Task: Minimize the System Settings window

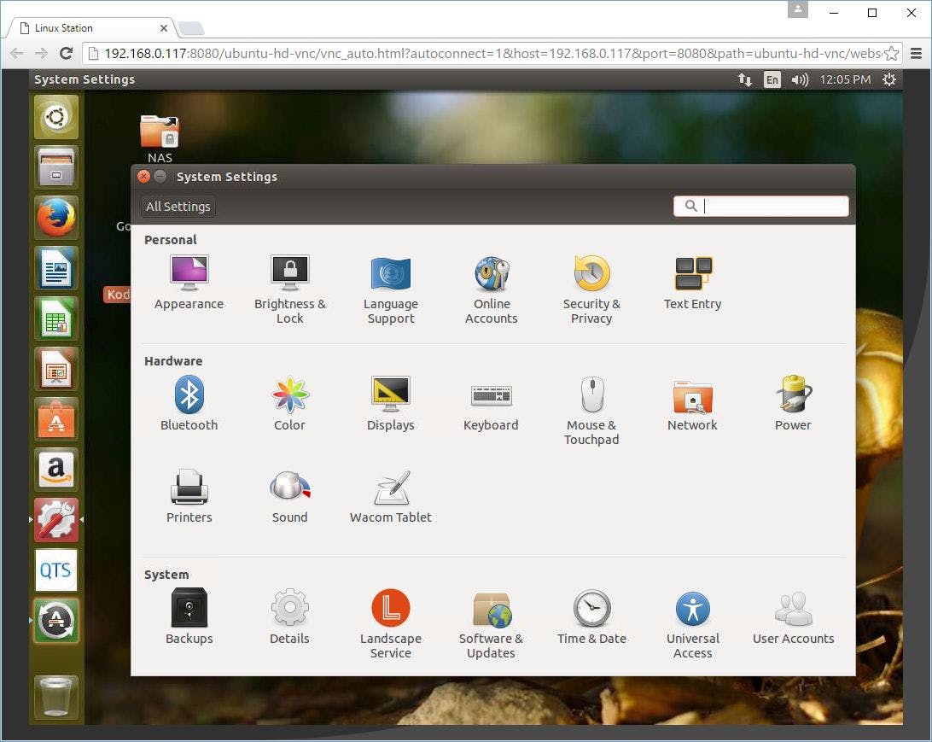Action: pyautogui.click(x=160, y=177)
